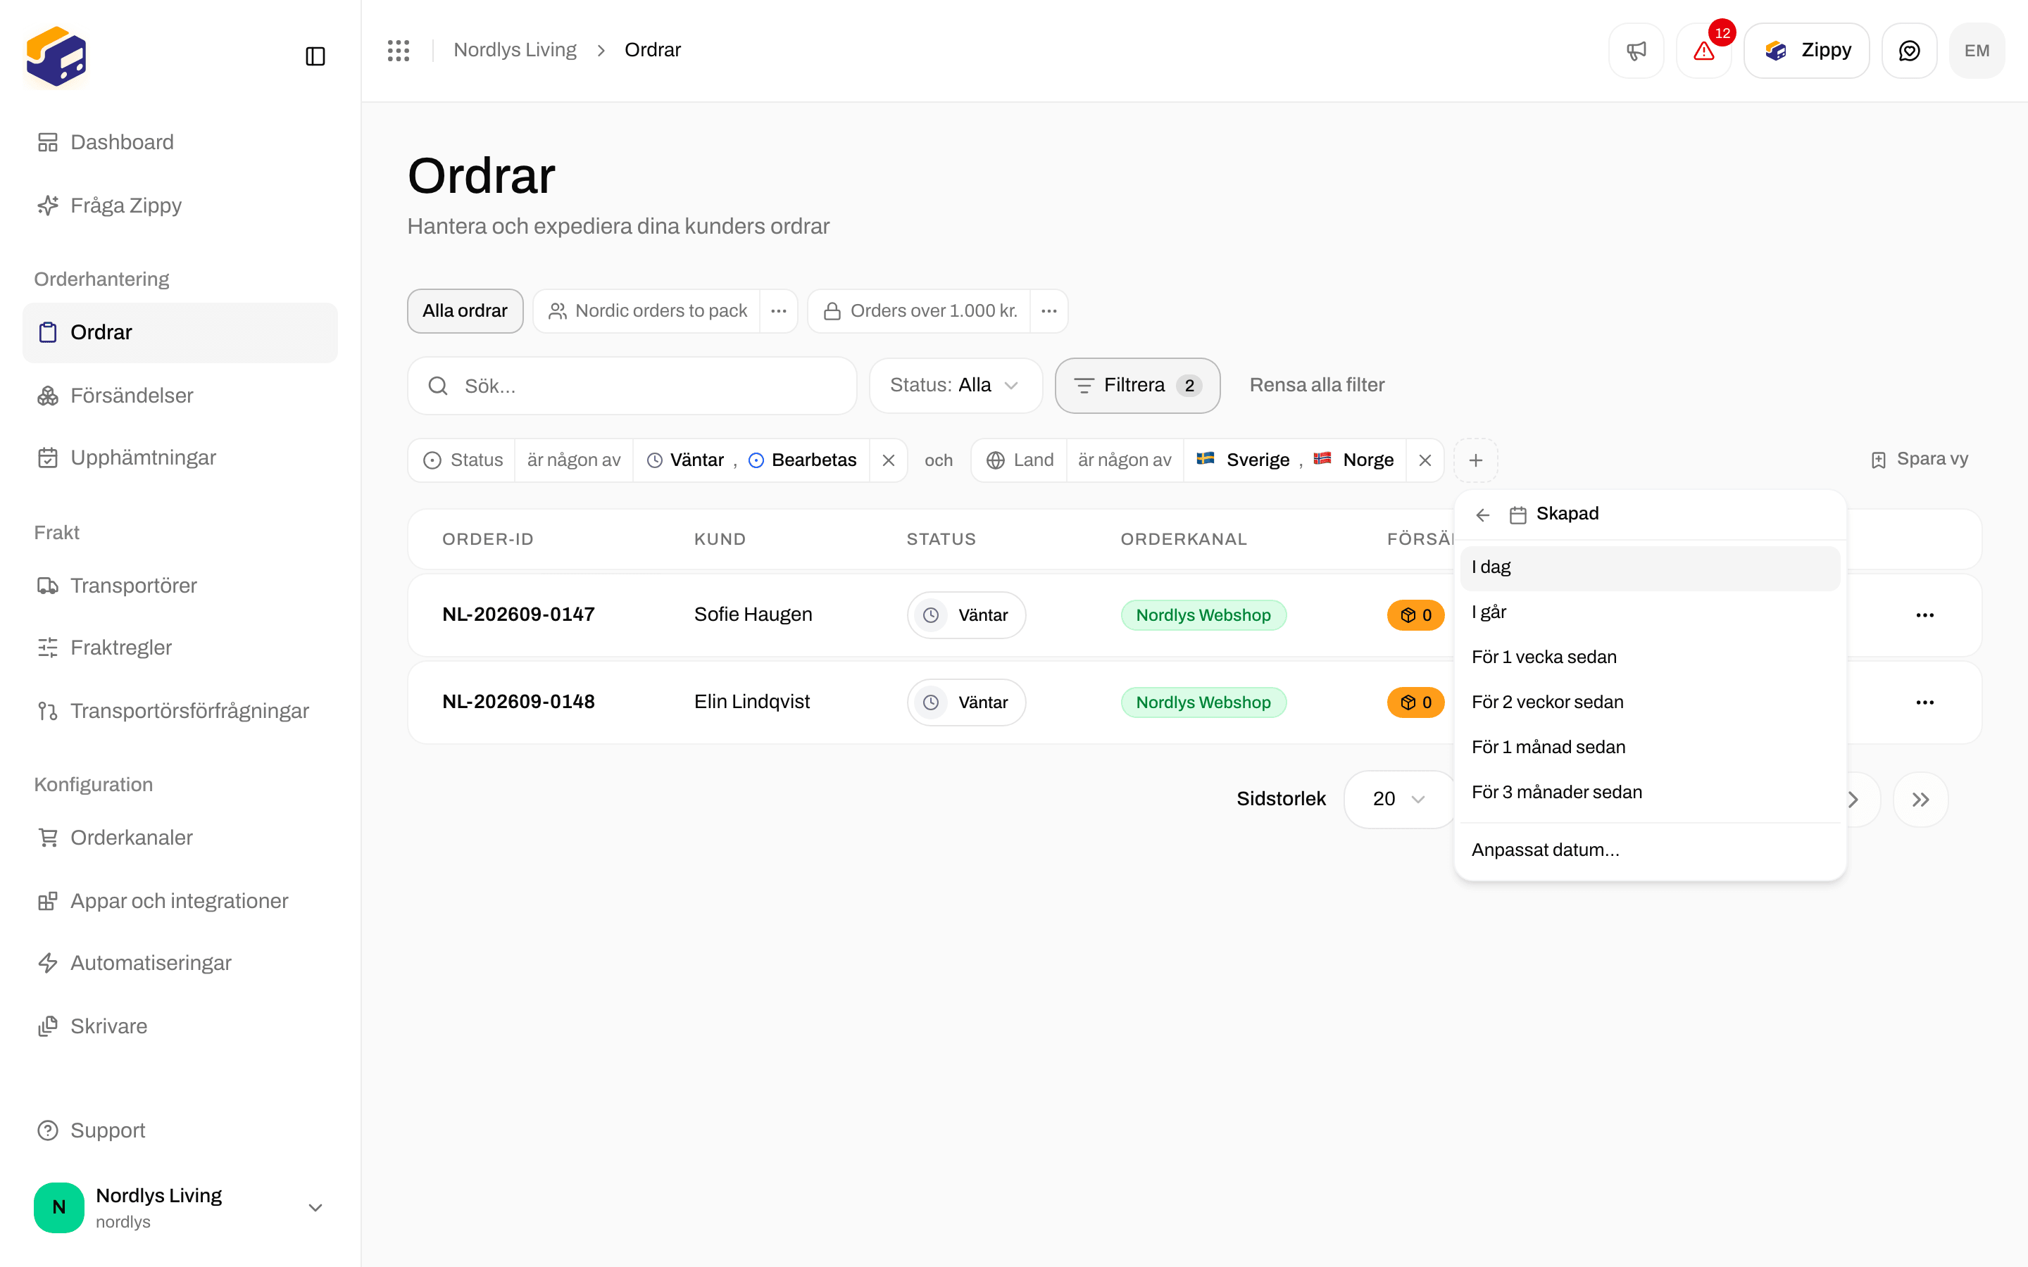Click Nordlys Living breadcrumb link
Screen dimensions: 2028x1267
[515, 50]
